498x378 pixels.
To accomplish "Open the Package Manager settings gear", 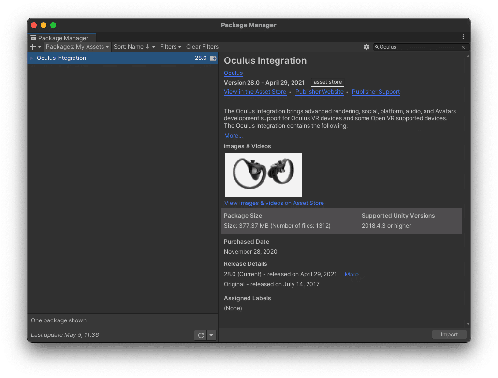I will 366,47.
